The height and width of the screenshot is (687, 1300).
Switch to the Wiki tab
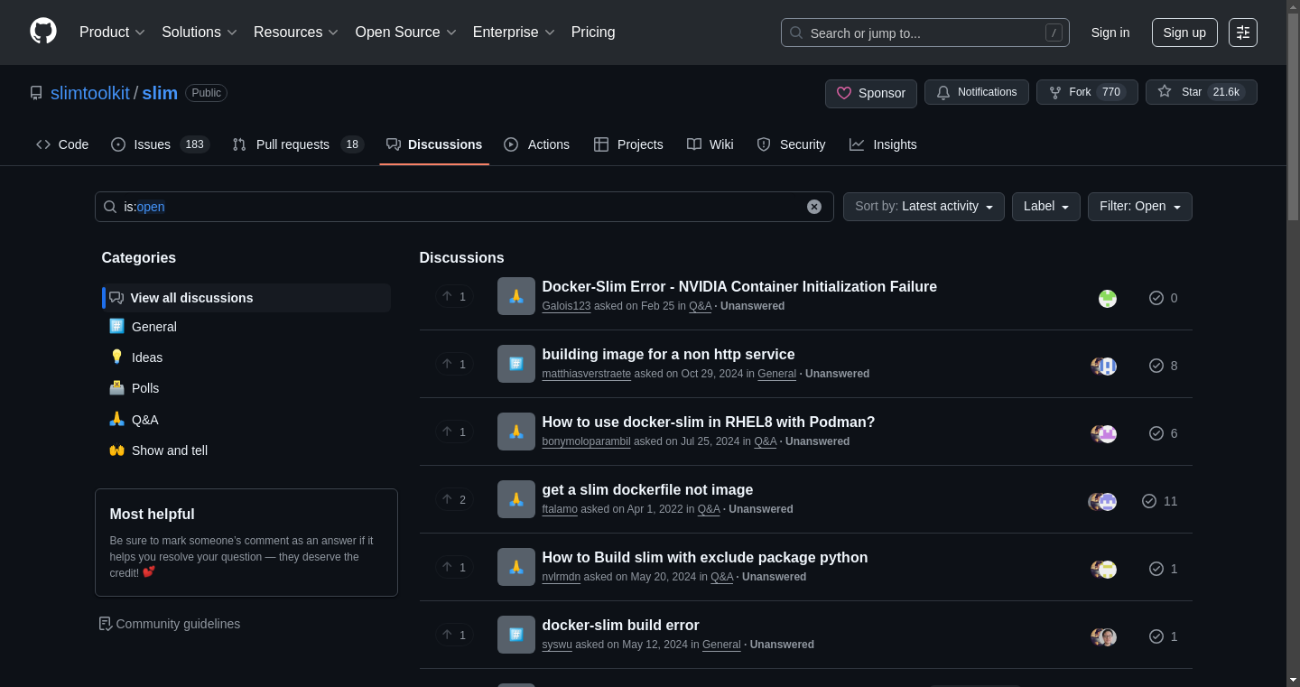click(710, 144)
